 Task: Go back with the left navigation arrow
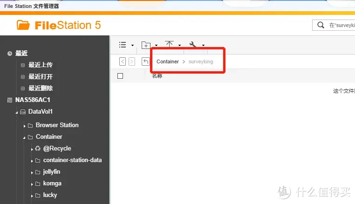[123, 61]
